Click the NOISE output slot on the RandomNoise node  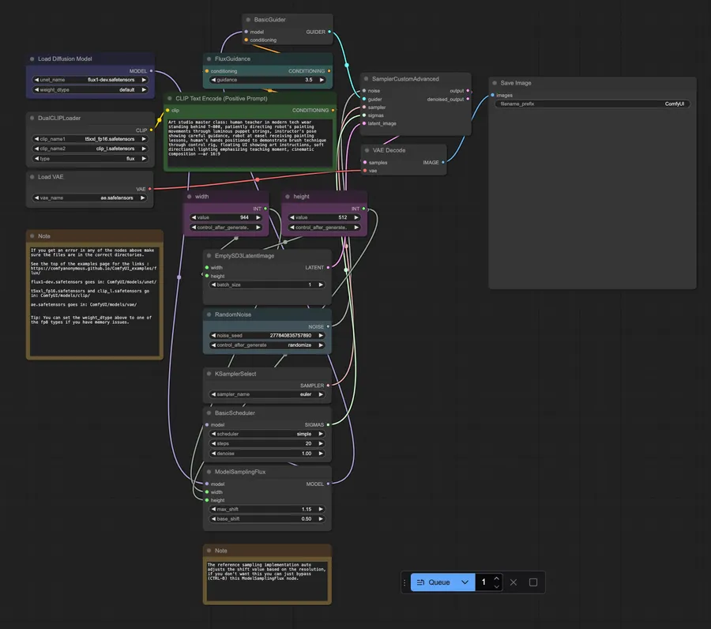pos(328,326)
